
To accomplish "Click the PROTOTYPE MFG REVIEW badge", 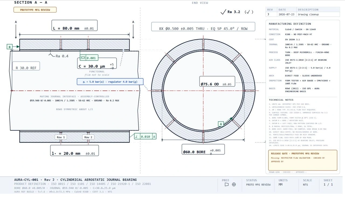I will 35,10.
